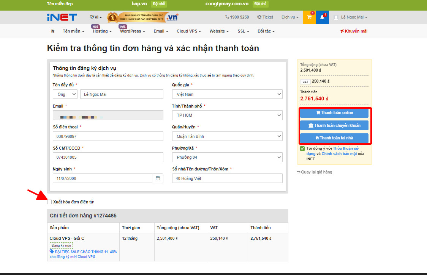
Task: Click Quay lại giỏ hàng link
Action: coord(315,172)
